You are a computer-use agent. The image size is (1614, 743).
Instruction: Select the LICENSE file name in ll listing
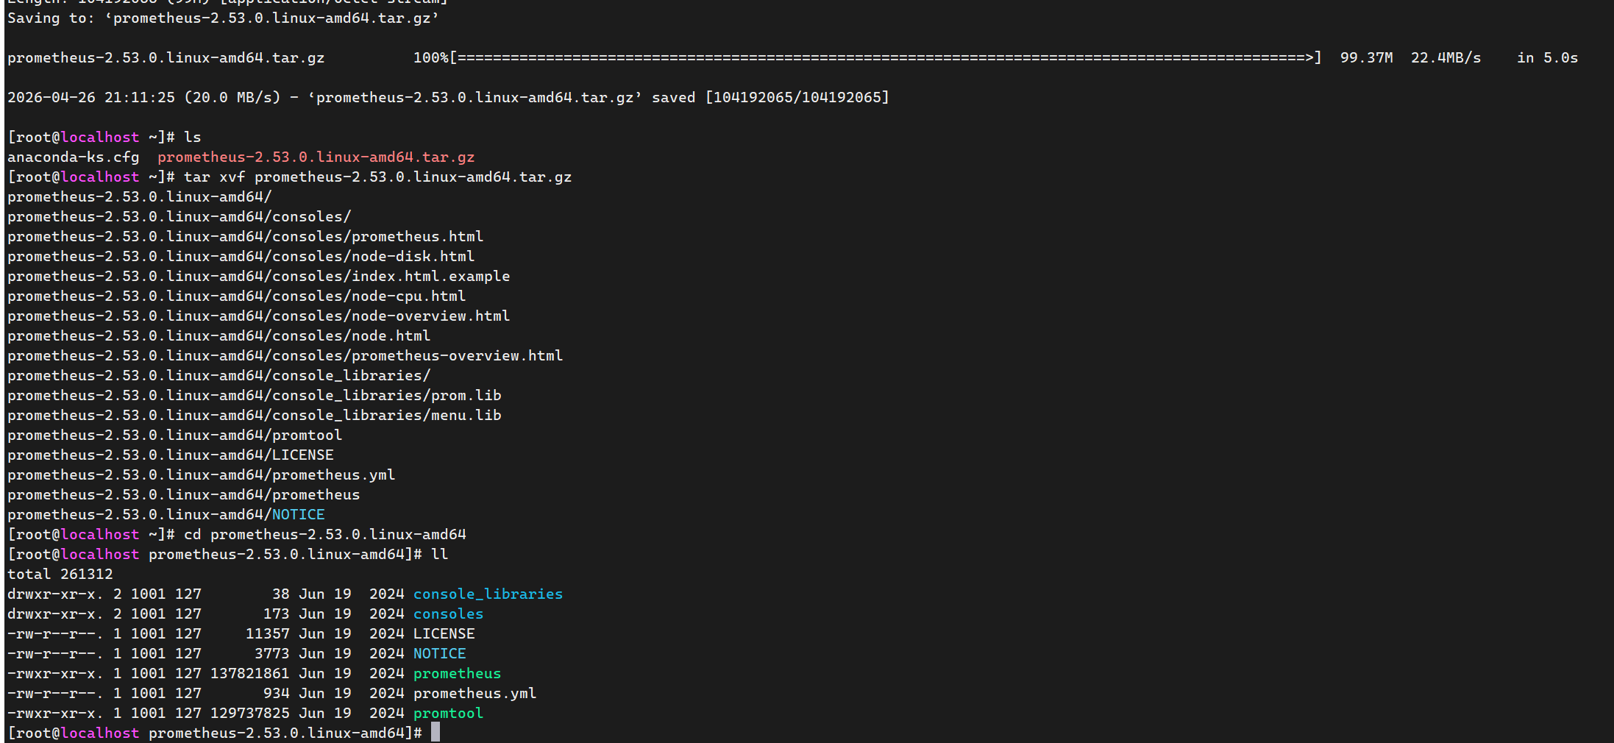pyautogui.click(x=444, y=634)
